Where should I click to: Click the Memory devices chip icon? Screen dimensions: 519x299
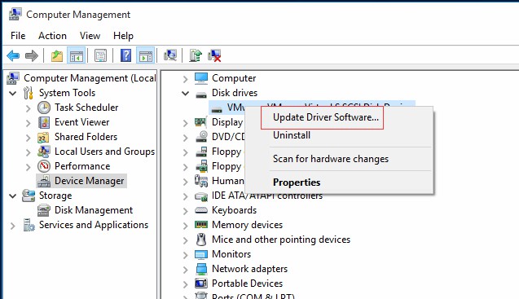tap(201, 225)
